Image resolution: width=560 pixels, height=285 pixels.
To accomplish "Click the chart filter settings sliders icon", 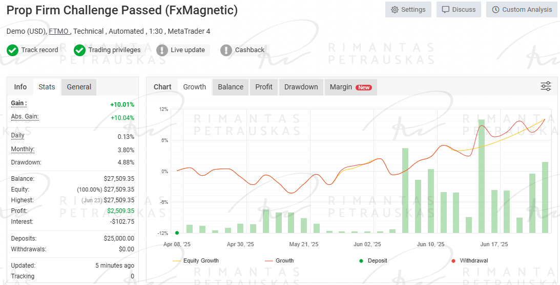I will tap(546, 86).
